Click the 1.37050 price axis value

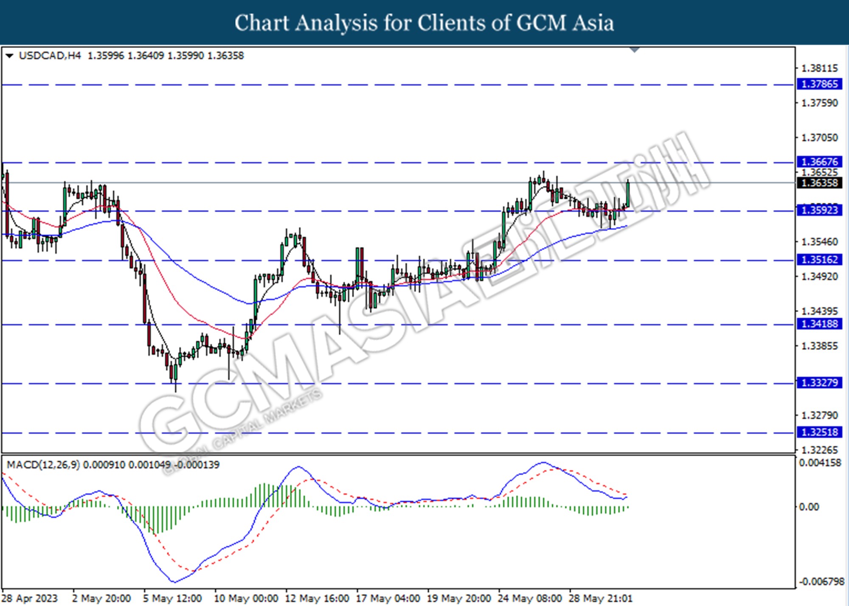point(820,137)
